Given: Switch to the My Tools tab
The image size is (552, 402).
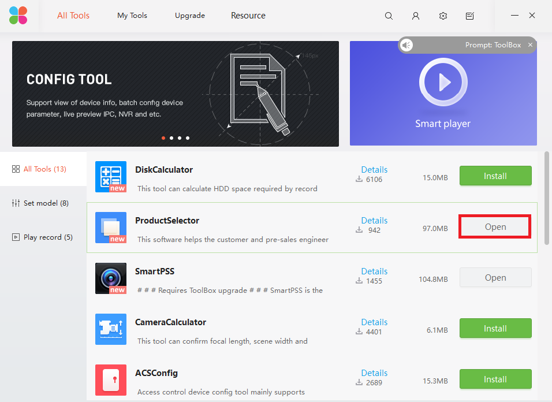Looking at the screenshot, I should pos(132,16).
